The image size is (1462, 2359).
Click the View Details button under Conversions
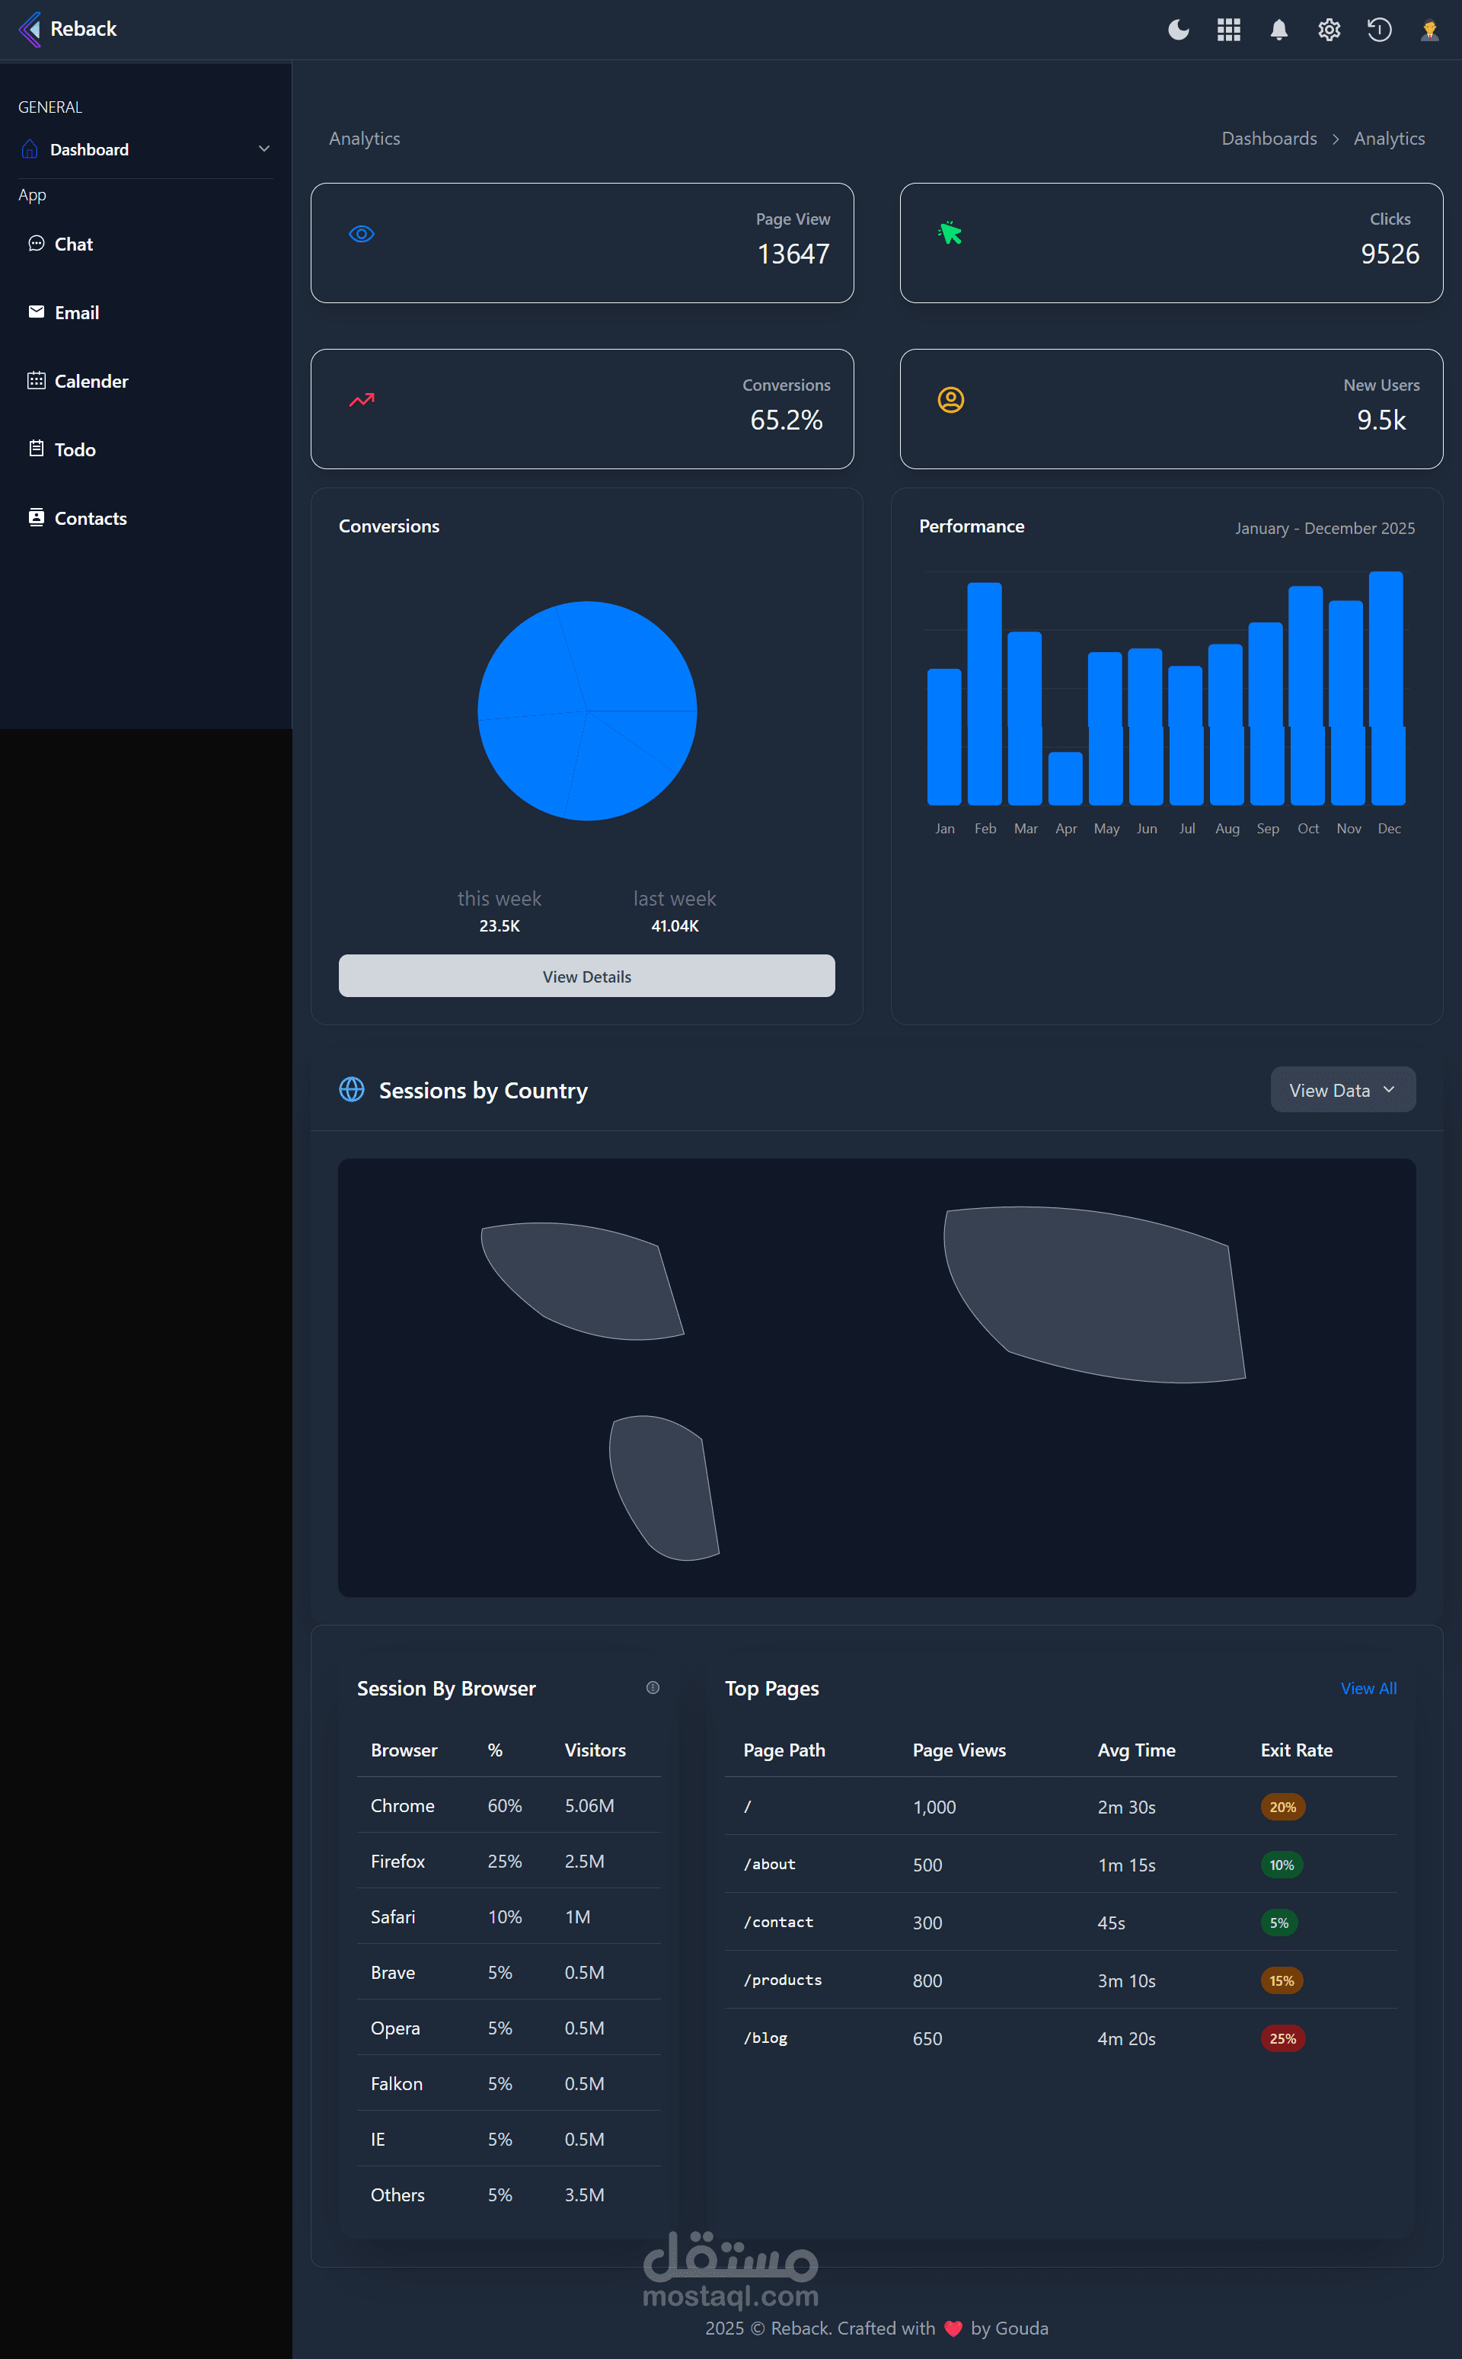pyautogui.click(x=586, y=976)
